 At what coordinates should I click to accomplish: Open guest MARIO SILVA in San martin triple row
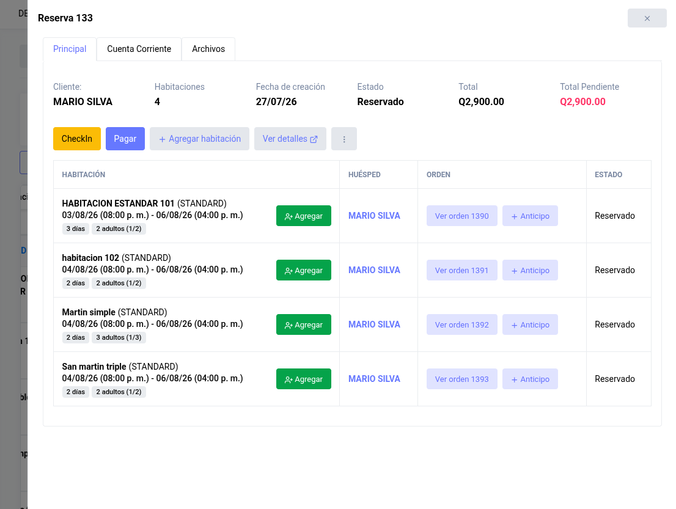click(374, 378)
